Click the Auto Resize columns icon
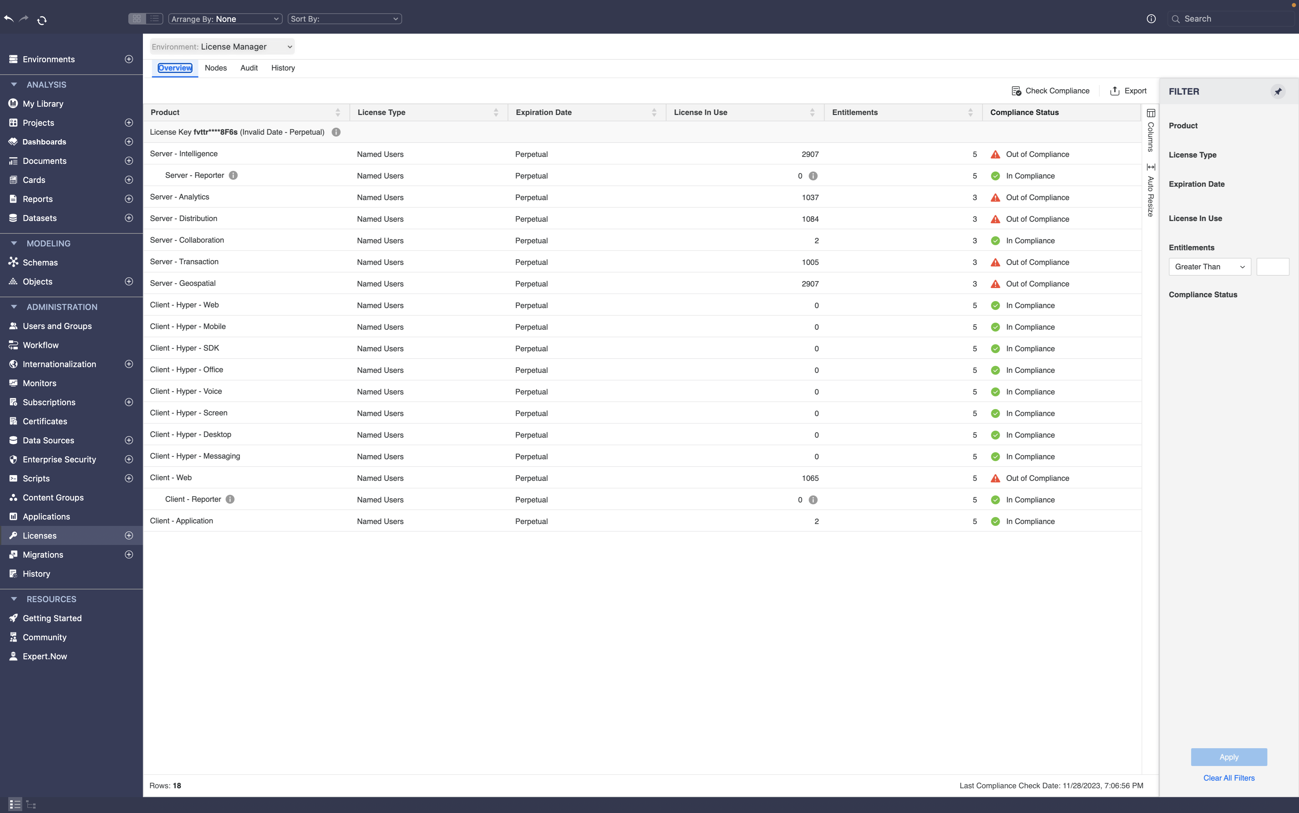The height and width of the screenshot is (813, 1299). pos(1151,167)
